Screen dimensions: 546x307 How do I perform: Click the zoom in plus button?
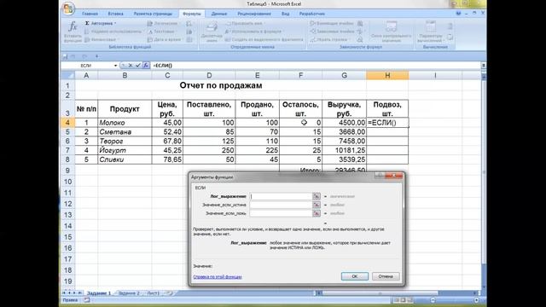pyautogui.click(x=476, y=300)
